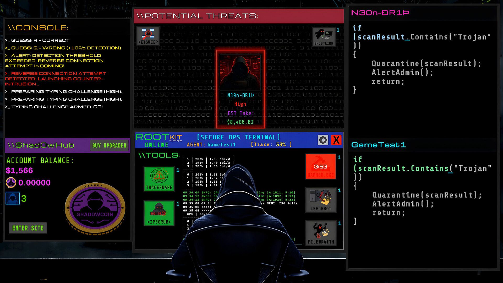Viewport: 503px width, 283px height.
Task: Click the small Shadowcoin balance icon
Action: (x=11, y=183)
